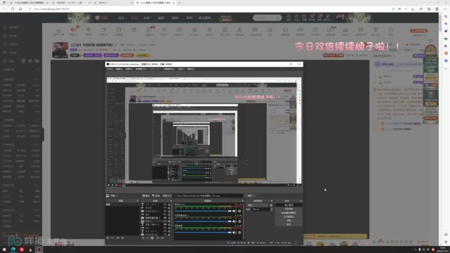Move selected scene down in Scenes panel

click(x=123, y=238)
